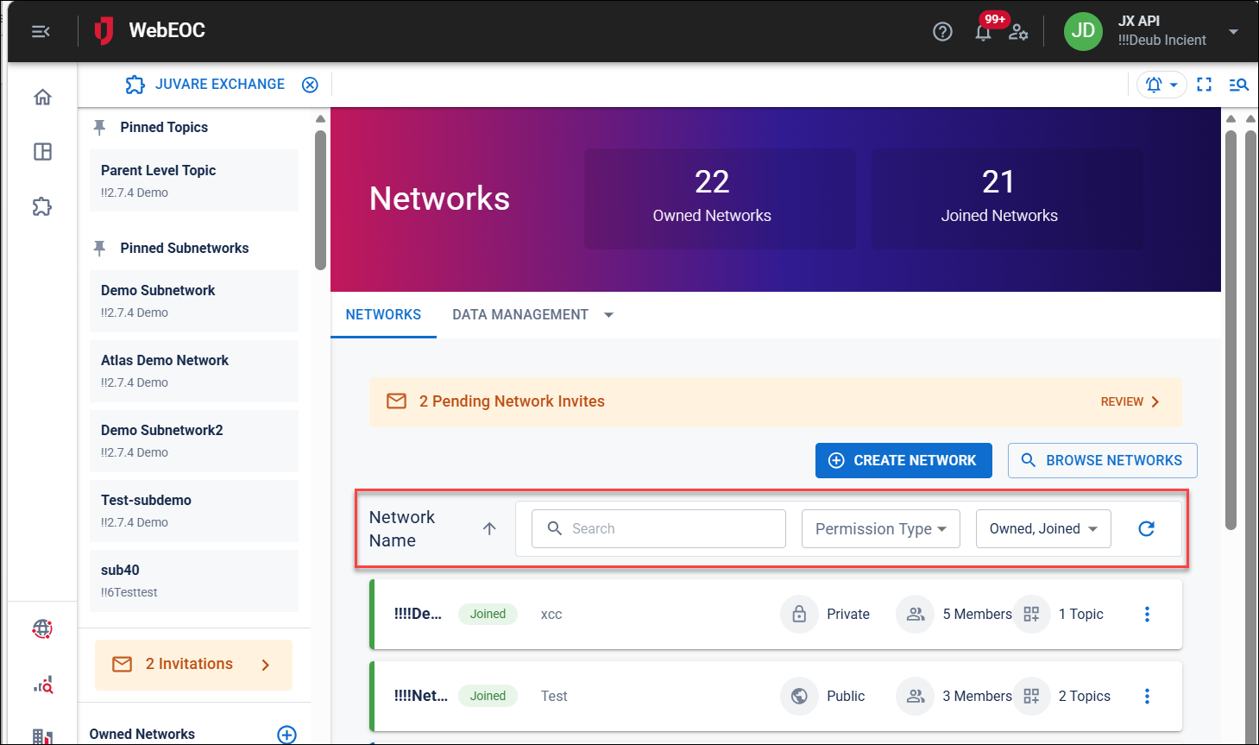Toggle fullscreen mode icon

click(x=1205, y=85)
